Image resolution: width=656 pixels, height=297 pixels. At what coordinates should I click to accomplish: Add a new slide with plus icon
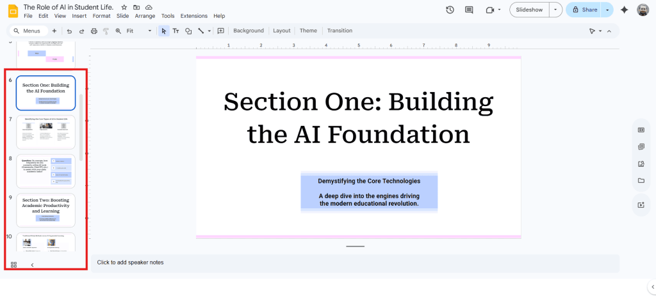(54, 31)
